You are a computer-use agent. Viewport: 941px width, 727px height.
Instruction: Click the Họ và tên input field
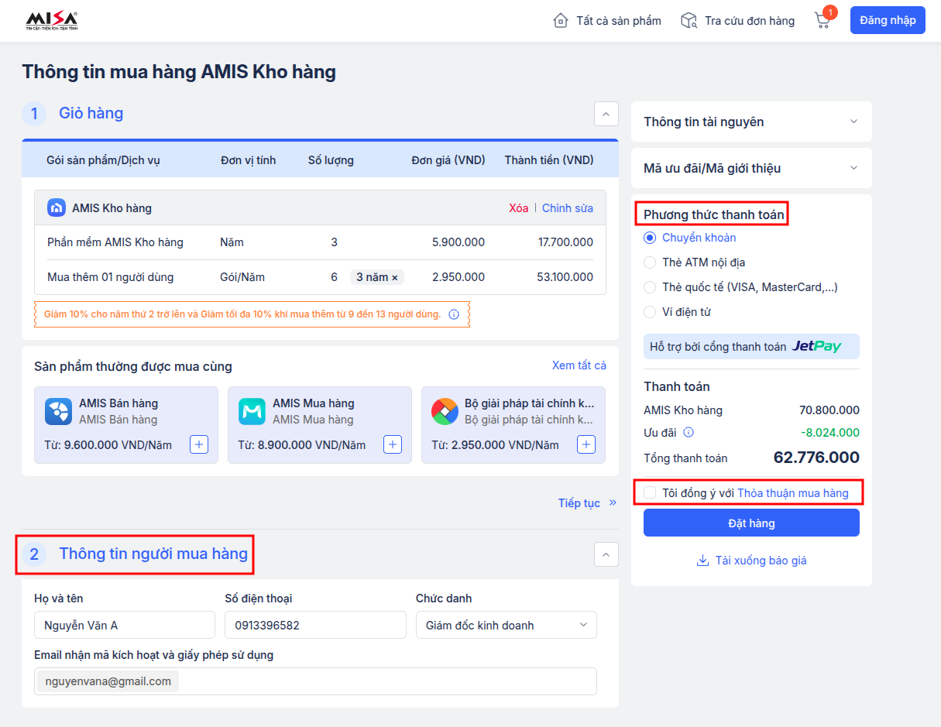(125, 625)
